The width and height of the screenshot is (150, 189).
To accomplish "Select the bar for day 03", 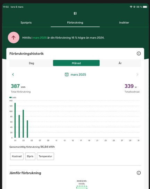I will (23, 124).
